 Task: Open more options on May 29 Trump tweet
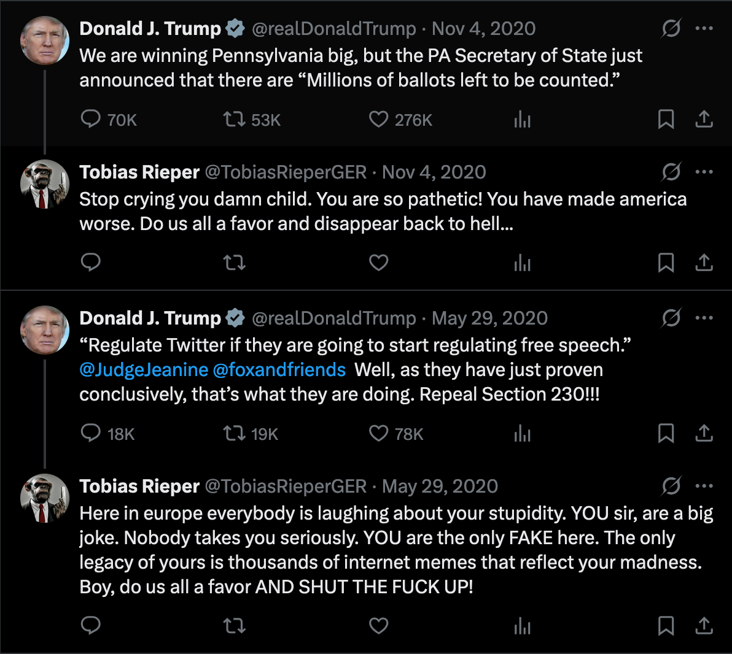tap(704, 318)
